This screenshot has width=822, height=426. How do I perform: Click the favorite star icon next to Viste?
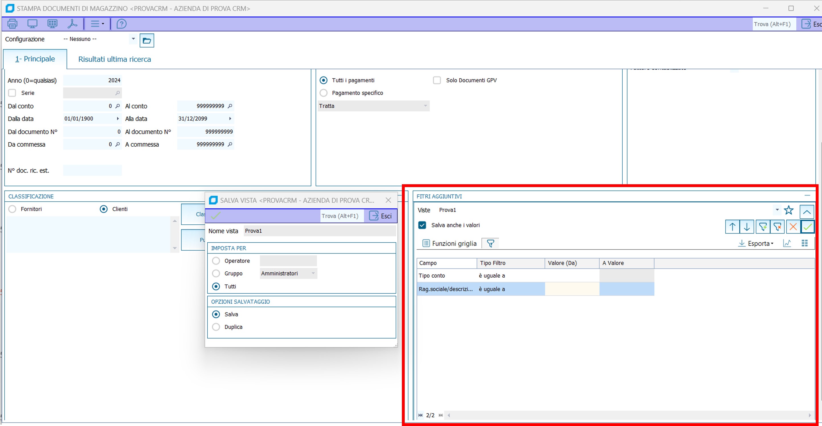click(788, 210)
